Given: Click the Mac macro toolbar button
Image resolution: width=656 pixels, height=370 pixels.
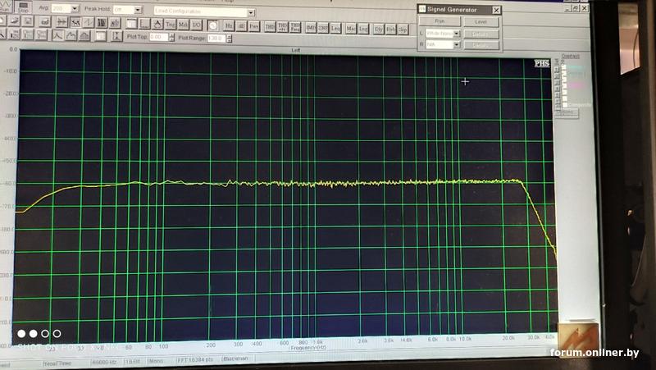Looking at the screenshot, I should pos(351,29).
